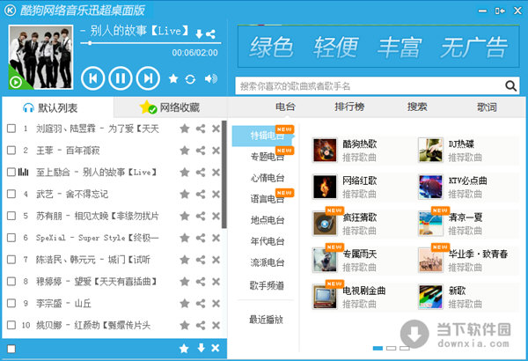Click the playlist vertical scrollbar

click(224, 174)
